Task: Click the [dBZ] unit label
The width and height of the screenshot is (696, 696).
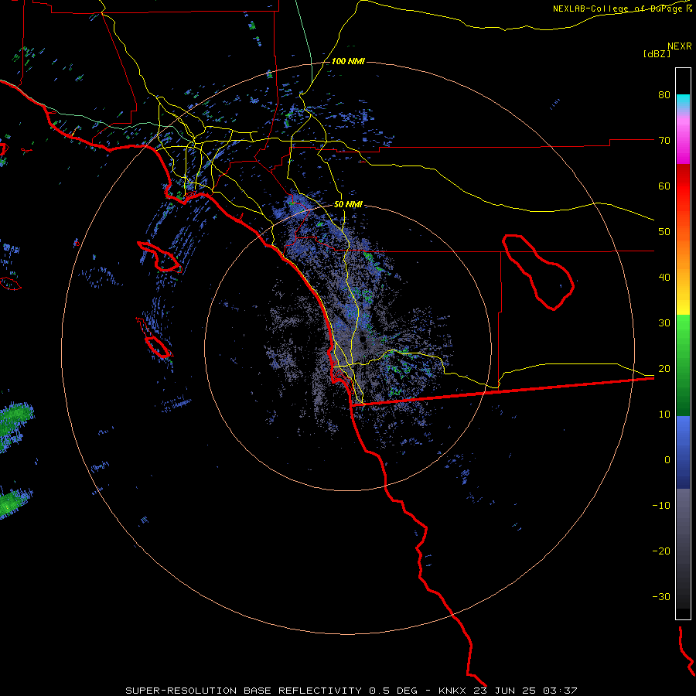Action: (657, 53)
